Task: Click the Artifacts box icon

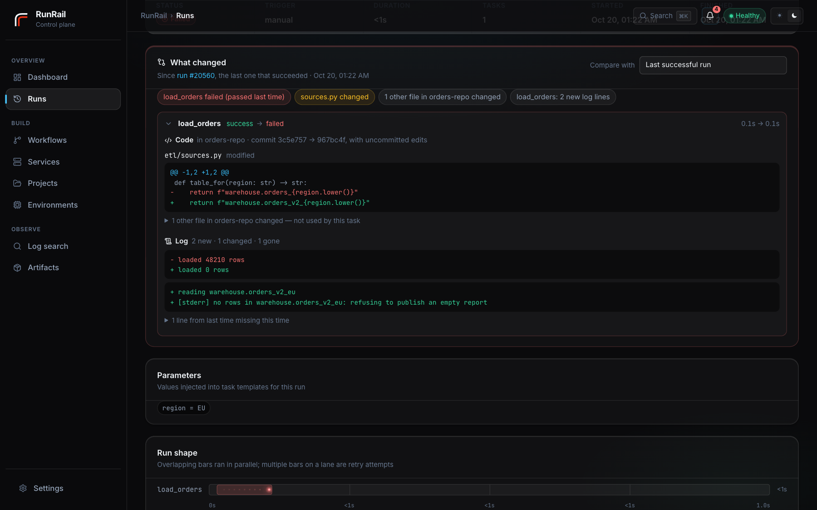Action: pyautogui.click(x=17, y=268)
